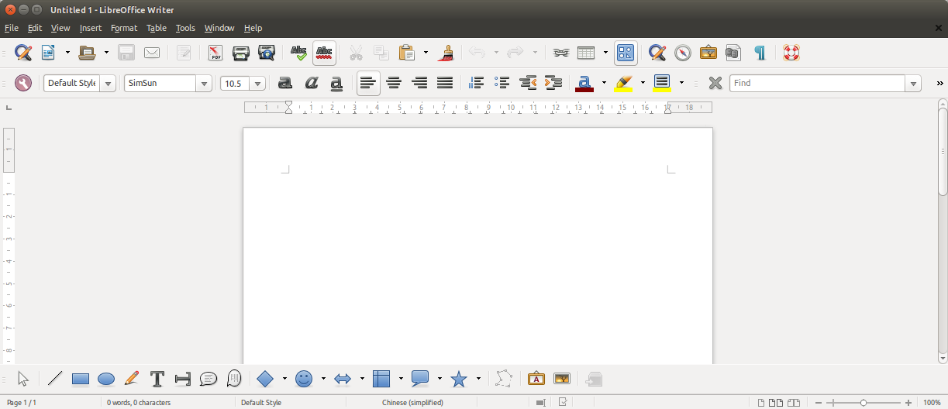948x409 pixels.
Task: Click into the Find search field
Action: (817, 83)
